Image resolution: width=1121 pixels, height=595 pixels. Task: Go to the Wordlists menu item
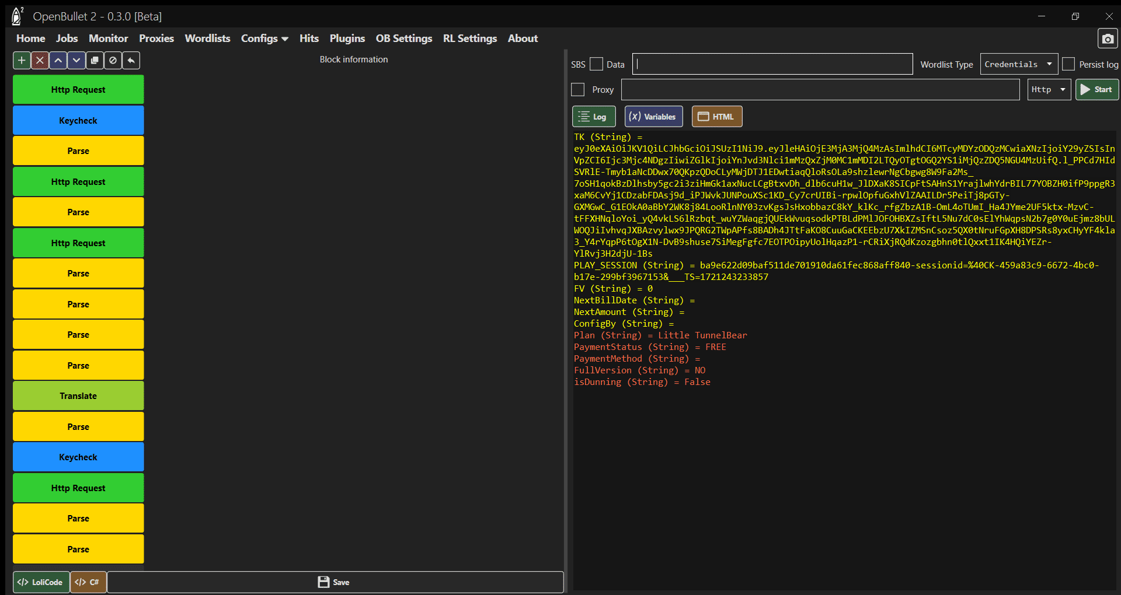207,38
